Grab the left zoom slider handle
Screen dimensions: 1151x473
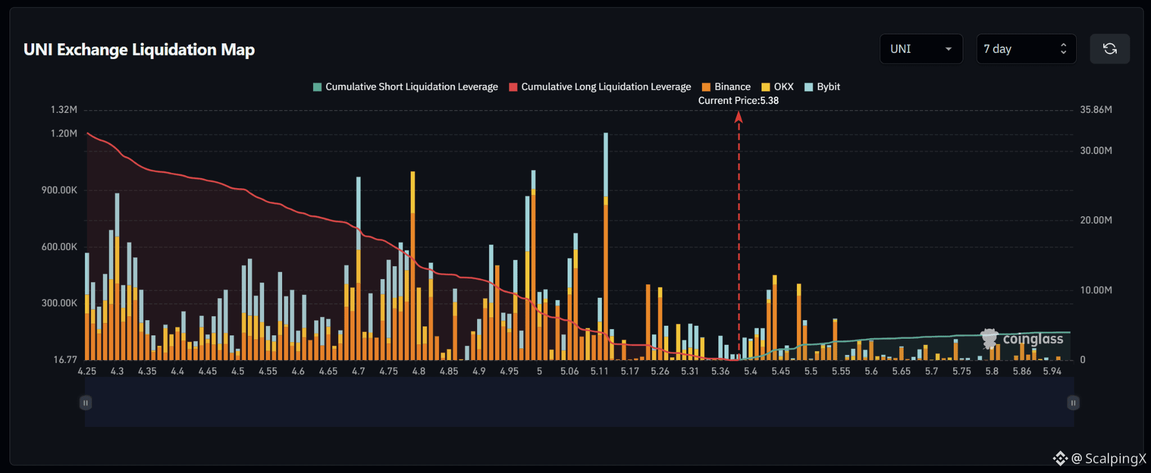[x=85, y=403]
